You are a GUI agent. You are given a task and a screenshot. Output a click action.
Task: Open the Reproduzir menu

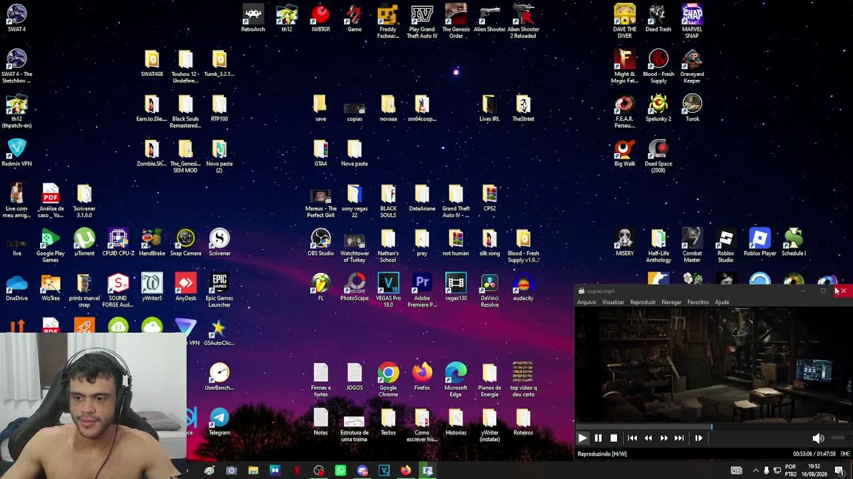coord(643,302)
